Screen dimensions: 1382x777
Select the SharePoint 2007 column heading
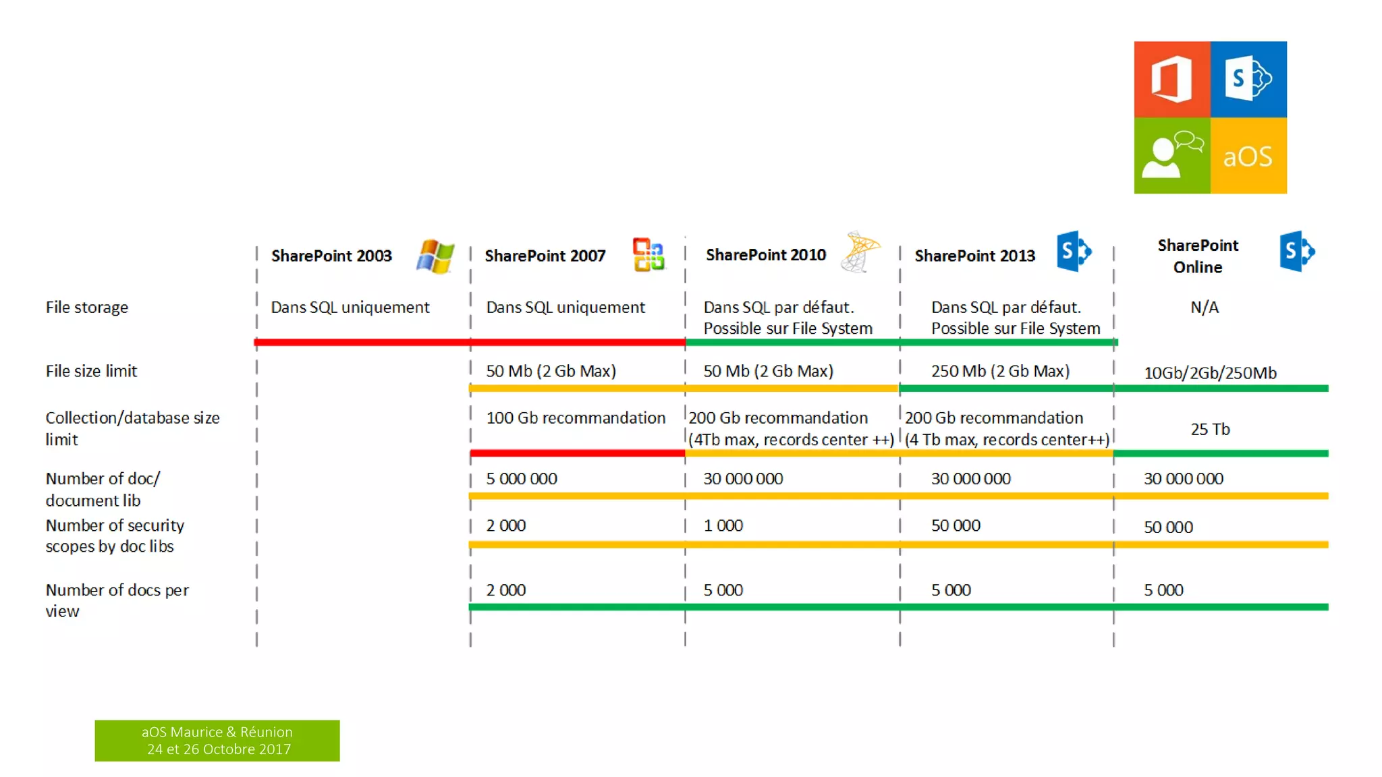point(545,256)
